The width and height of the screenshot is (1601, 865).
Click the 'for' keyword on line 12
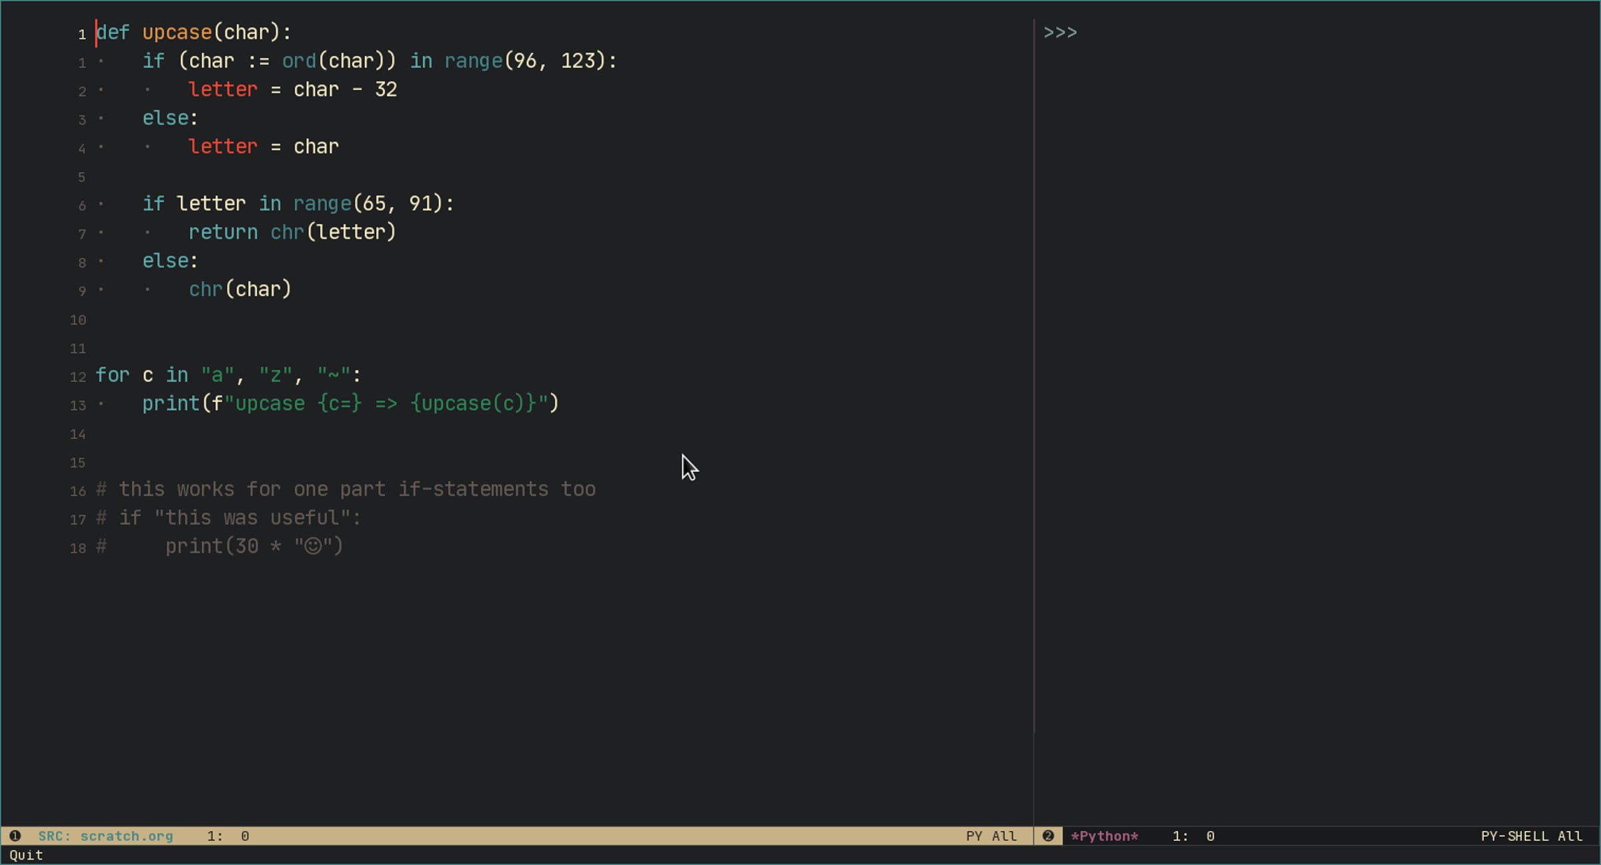112,375
